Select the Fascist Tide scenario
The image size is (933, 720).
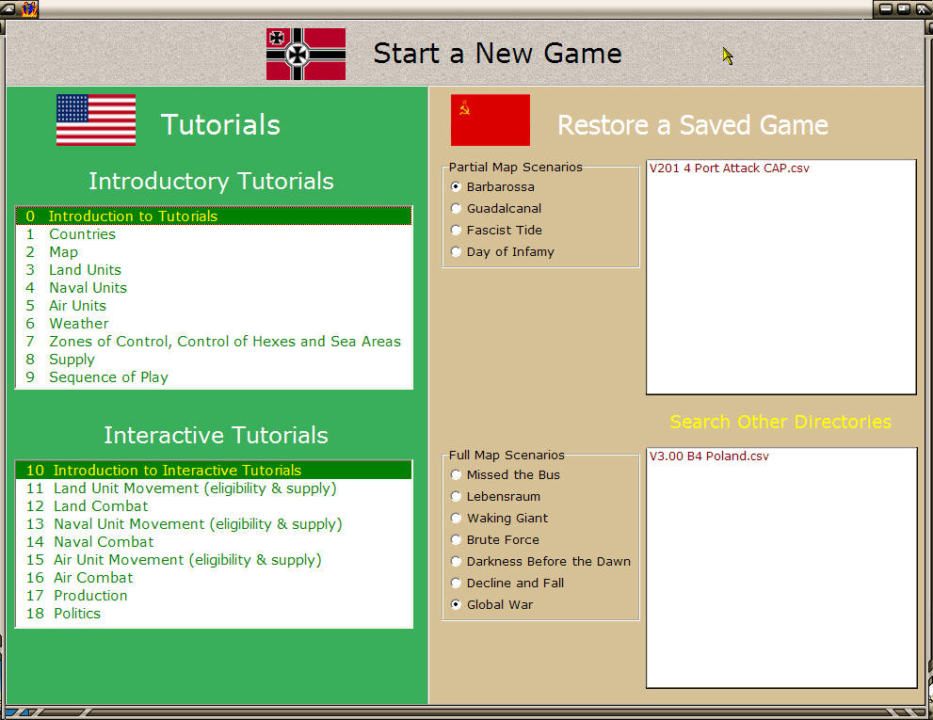(x=456, y=230)
